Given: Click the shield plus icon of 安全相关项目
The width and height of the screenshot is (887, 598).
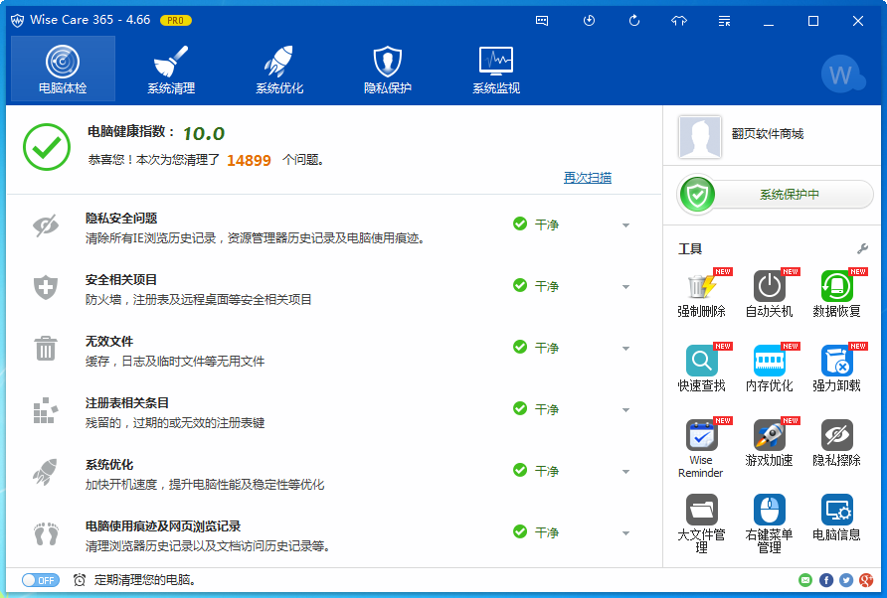Looking at the screenshot, I should pyautogui.click(x=46, y=287).
